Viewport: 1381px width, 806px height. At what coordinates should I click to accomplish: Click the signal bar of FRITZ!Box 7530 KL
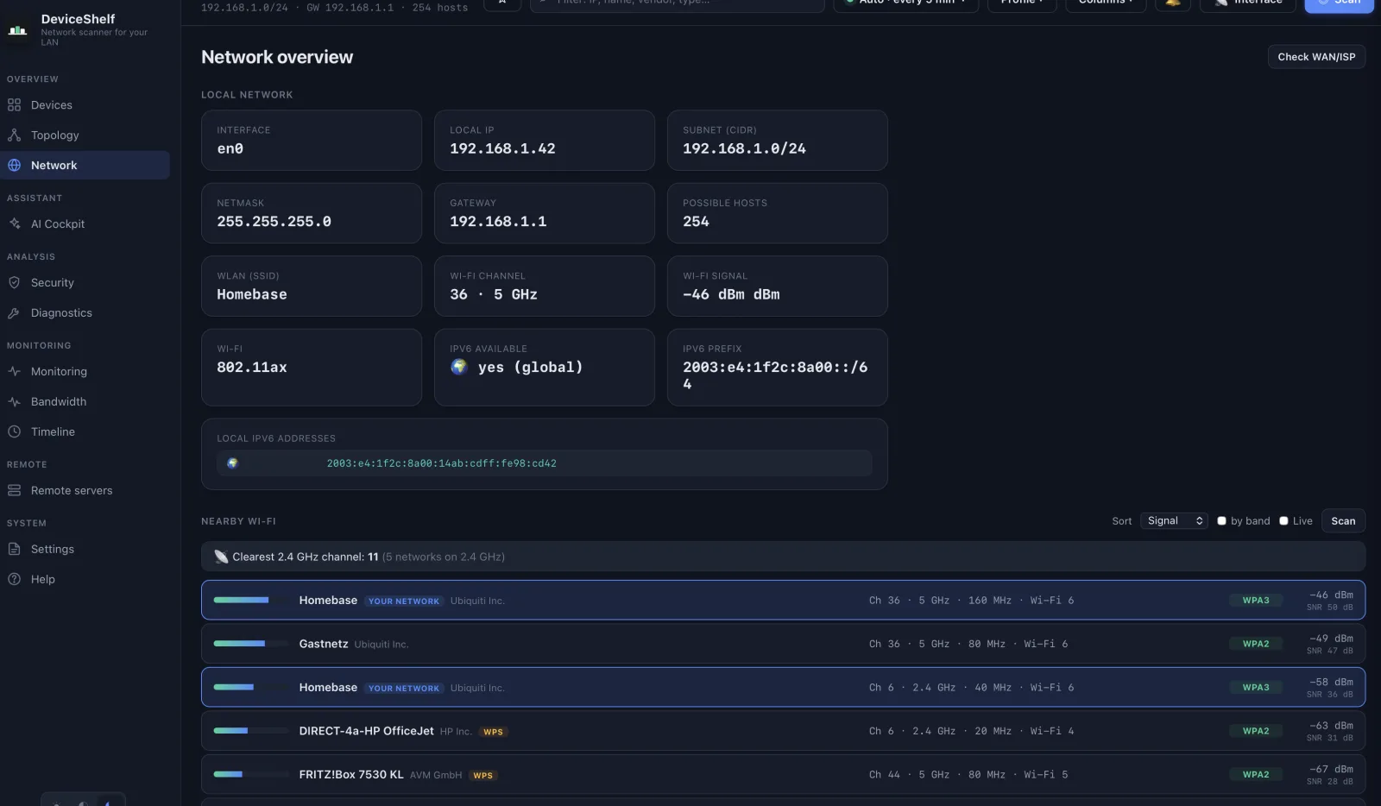(x=250, y=774)
